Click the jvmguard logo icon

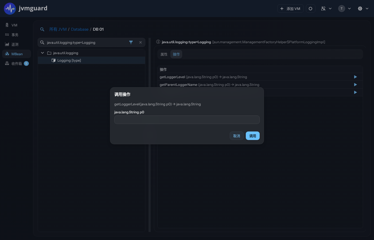10,9
